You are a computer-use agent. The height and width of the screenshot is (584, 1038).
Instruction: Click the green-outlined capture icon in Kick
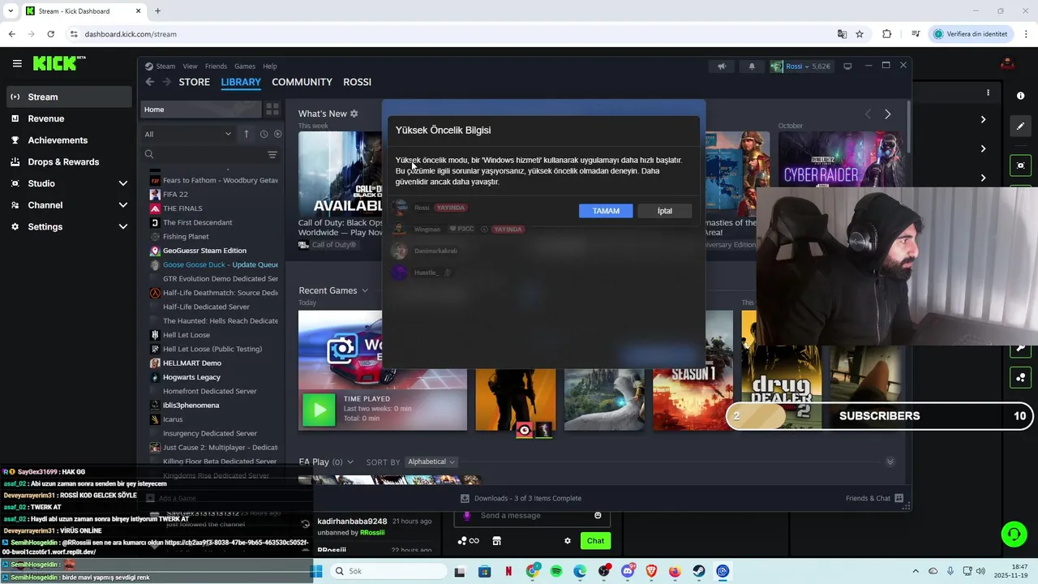tap(1020, 165)
